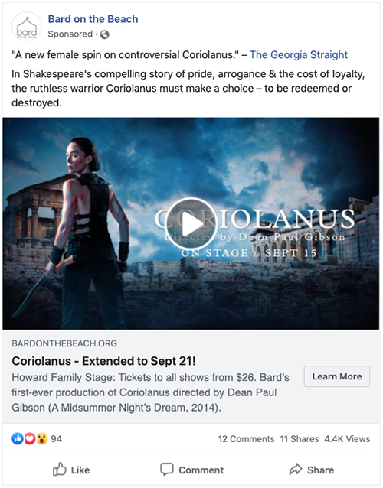Click the Learn More button
Viewport: 383px width, 488px height.
pos(337,376)
